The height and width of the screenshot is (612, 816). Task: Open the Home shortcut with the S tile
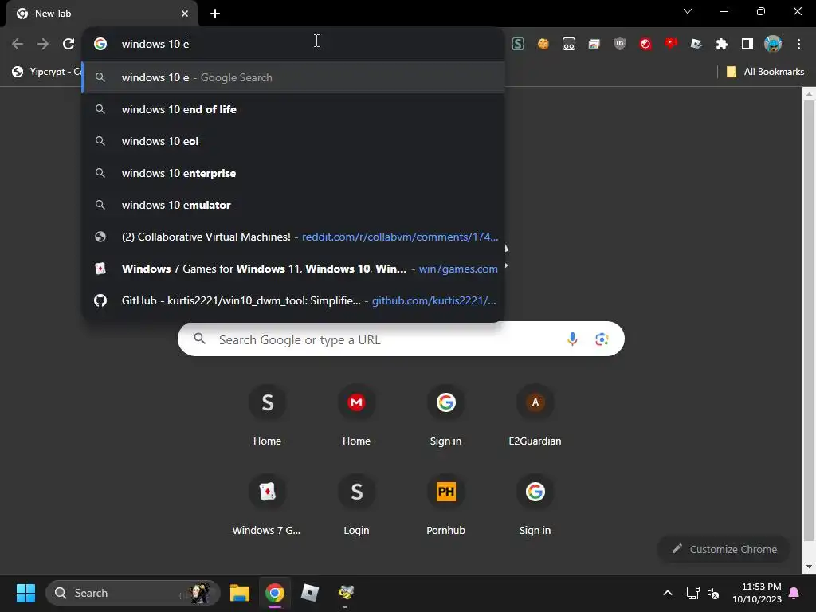(267, 415)
